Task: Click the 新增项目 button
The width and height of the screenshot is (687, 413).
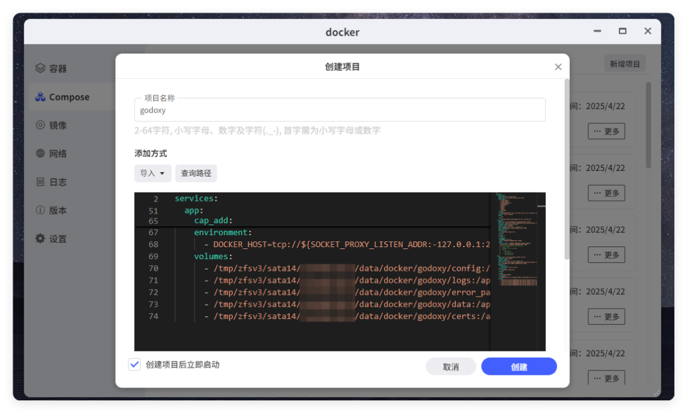Action: coord(624,63)
